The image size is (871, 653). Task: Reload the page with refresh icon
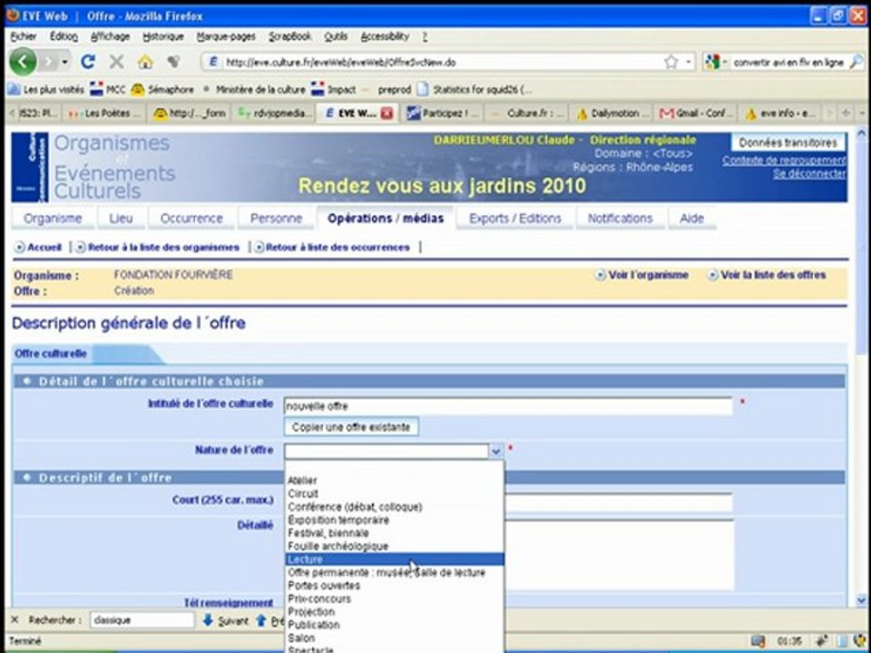click(88, 62)
